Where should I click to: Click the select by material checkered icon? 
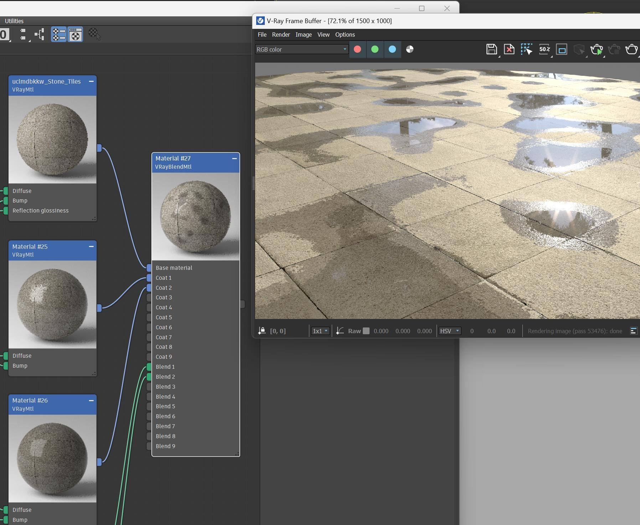(94, 34)
